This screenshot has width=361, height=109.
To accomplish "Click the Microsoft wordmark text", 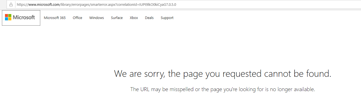I will (x=24, y=17).
